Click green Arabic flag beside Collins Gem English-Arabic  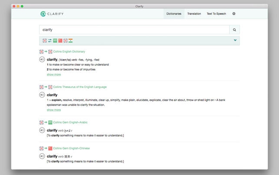click(x=50, y=122)
